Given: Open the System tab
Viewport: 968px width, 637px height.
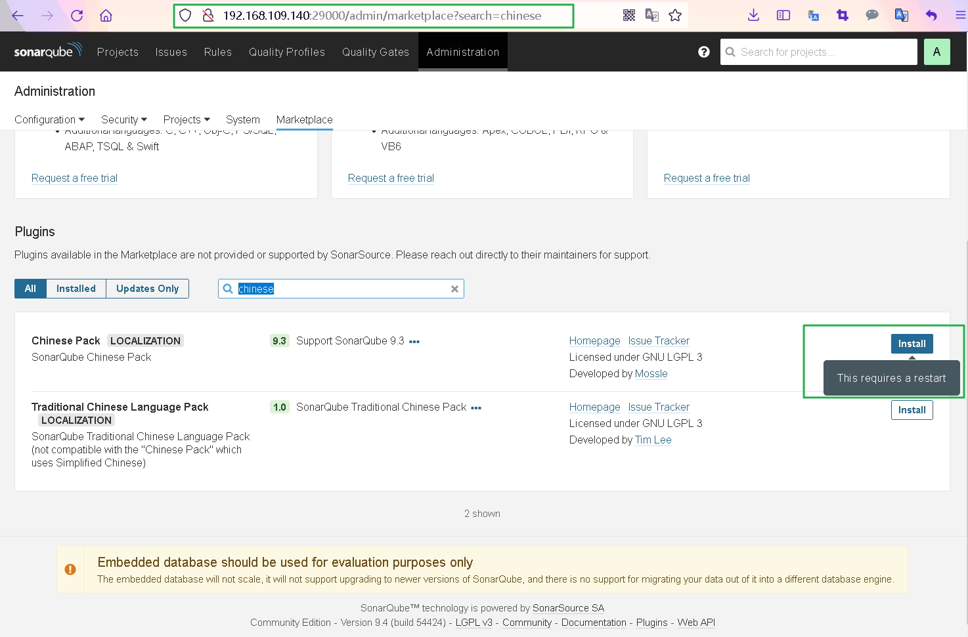Looking at the screenshot, I should 243,119.
